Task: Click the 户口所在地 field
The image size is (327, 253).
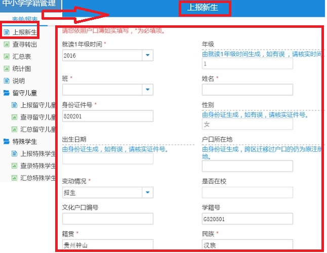Action: pos(248,166)
